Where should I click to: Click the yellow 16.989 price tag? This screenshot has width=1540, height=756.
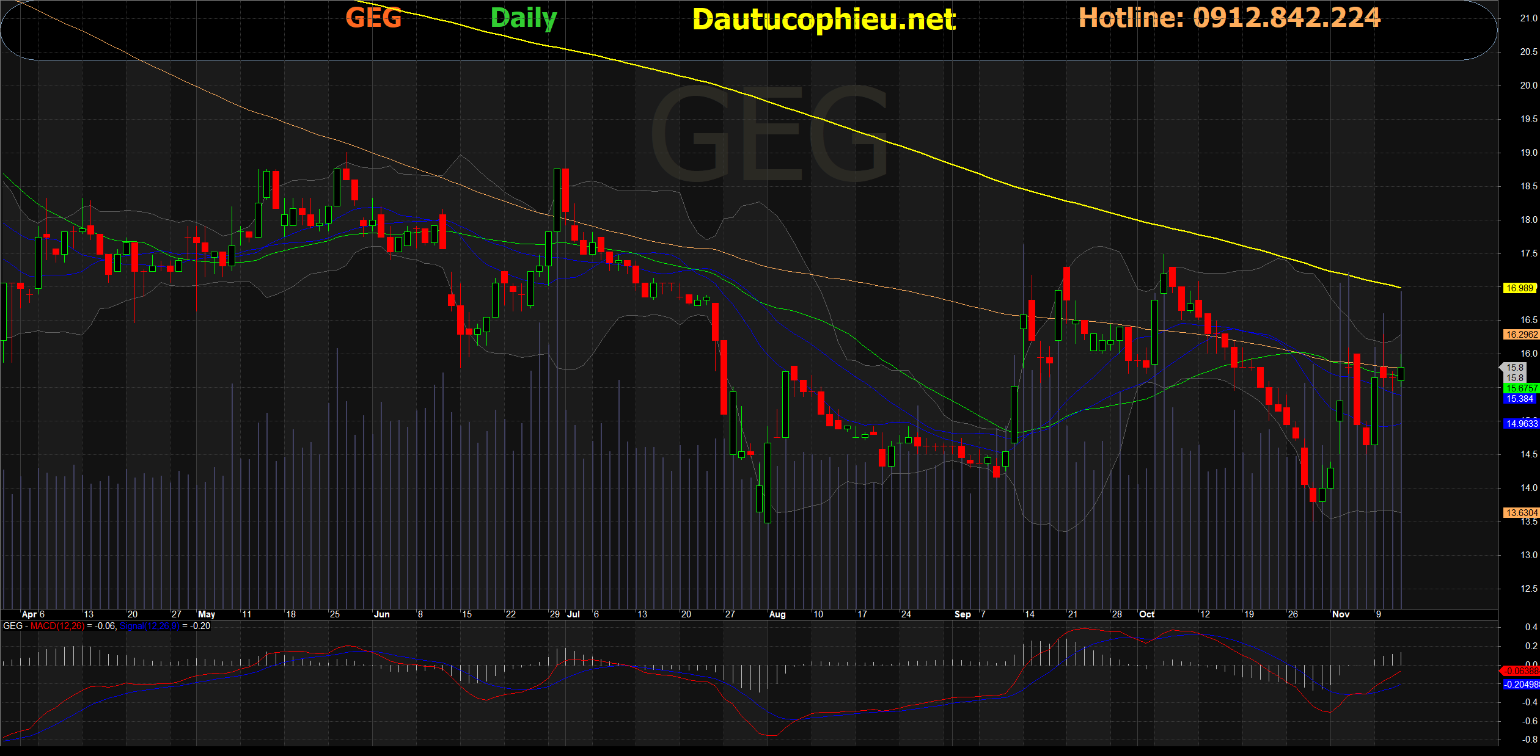coord(1520,288)
